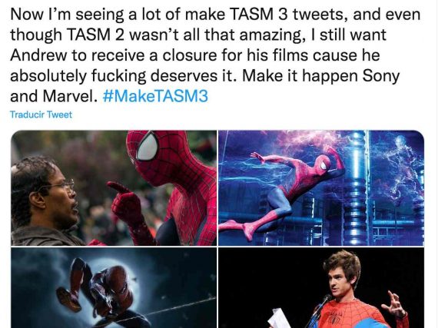Click the Traducir Tweet link
The image size is (438, 328).
[41, 114]
